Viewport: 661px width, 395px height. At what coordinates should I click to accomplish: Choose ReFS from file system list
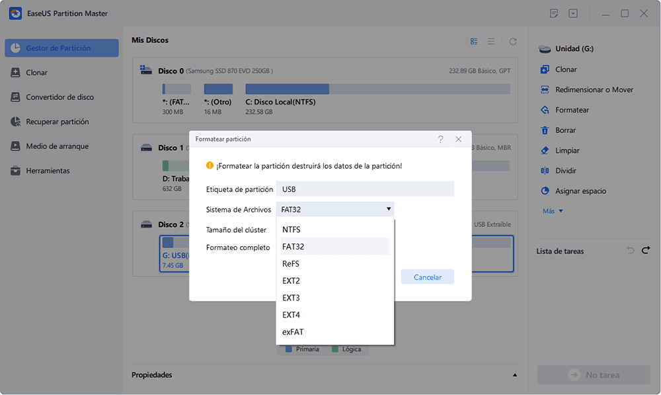(334, 264)
